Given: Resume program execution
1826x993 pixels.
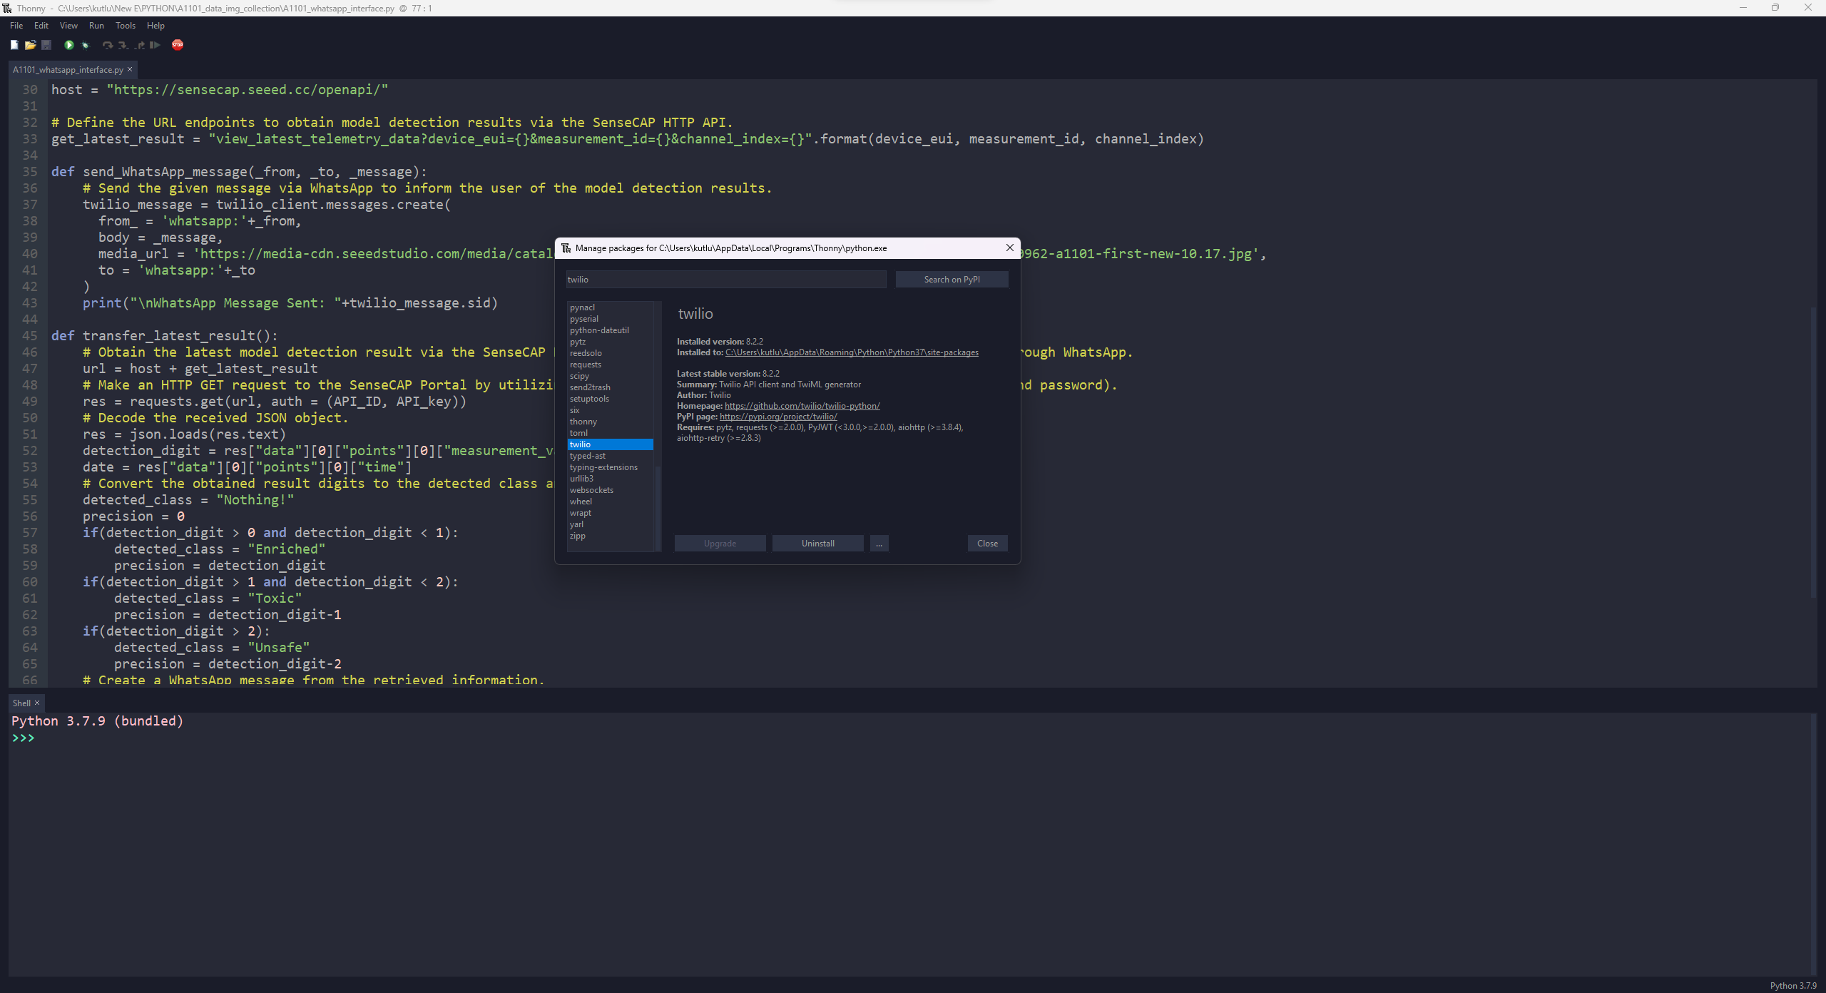Looking at the screenshot, I should click(155, 45).
